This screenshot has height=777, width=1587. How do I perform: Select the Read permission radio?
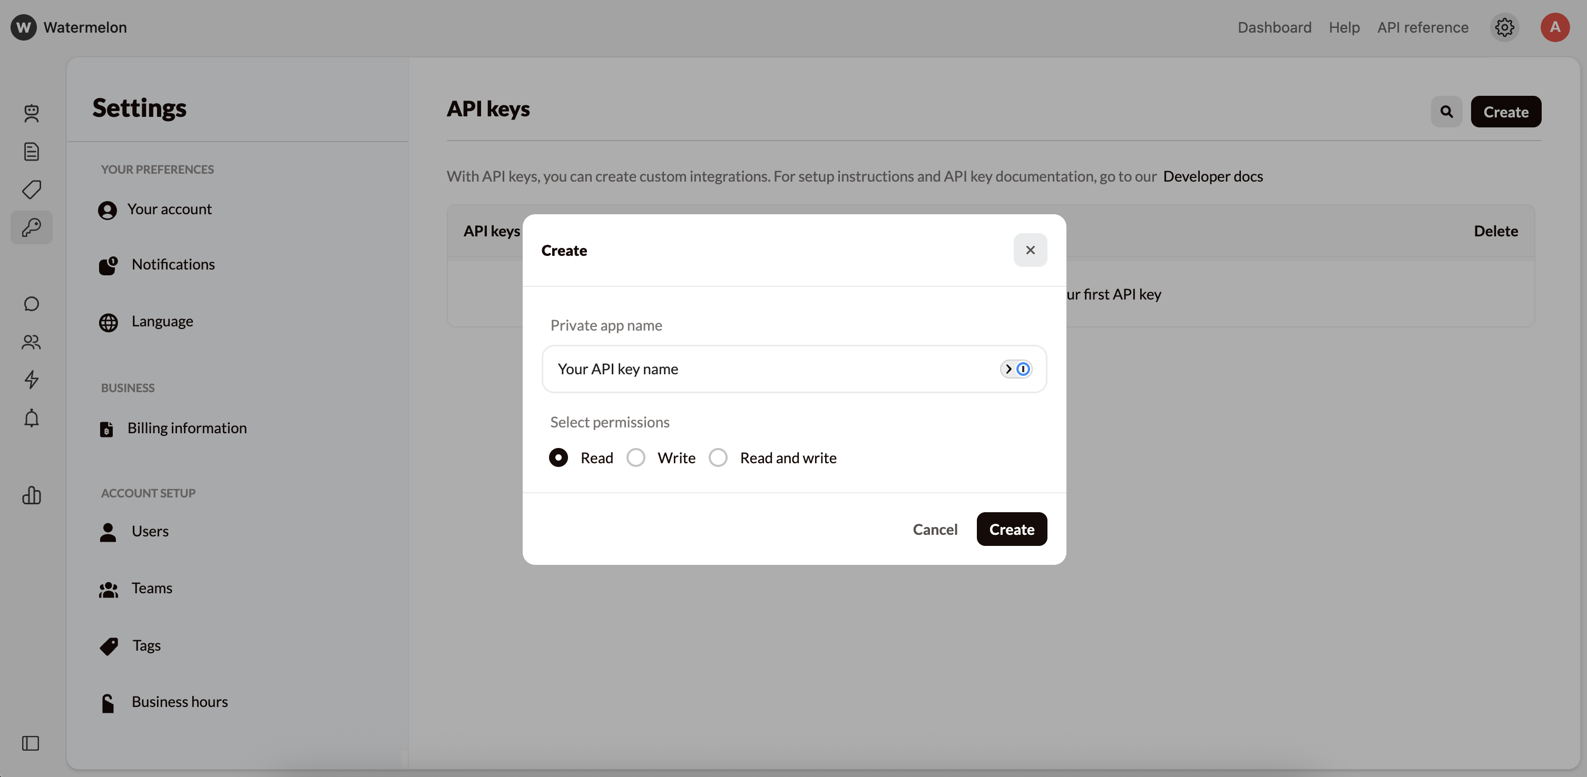[558, 458]
